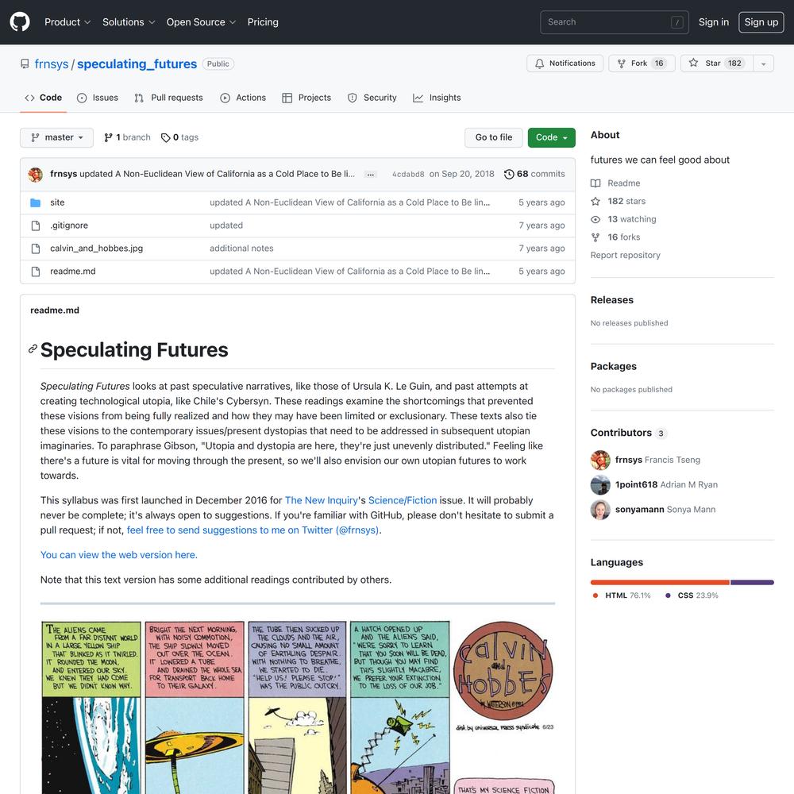
Task: Open the Pricing page
Action: 263,21
